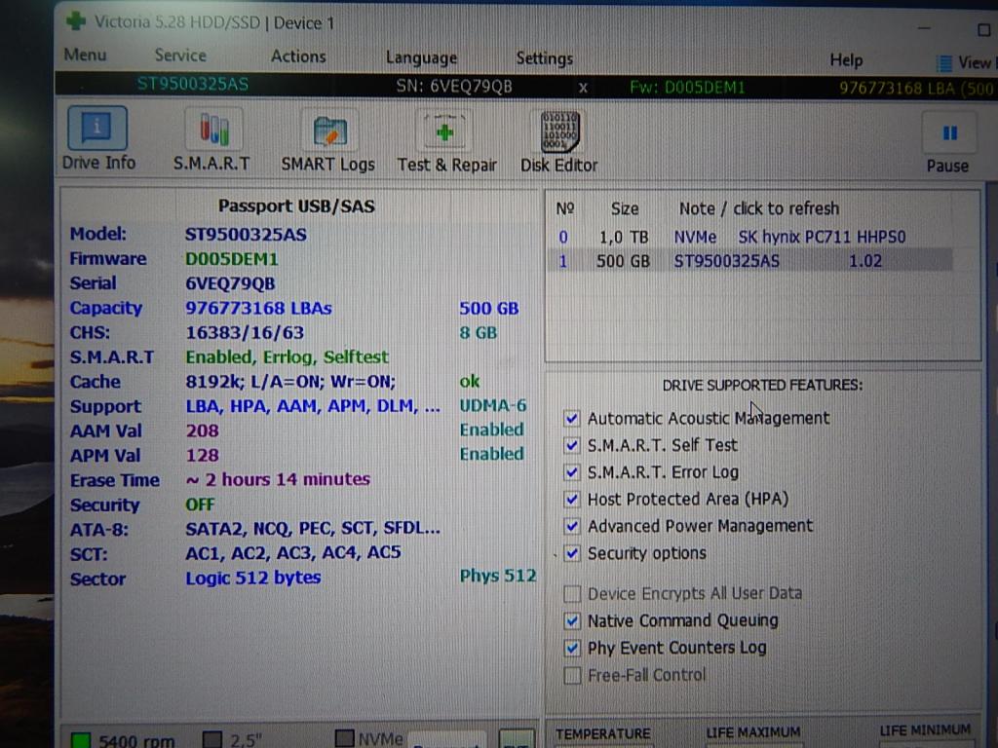The width and height of the screenshot is (998, 748).
Task: Open the Service menu
Action: (x=180, y=56)
